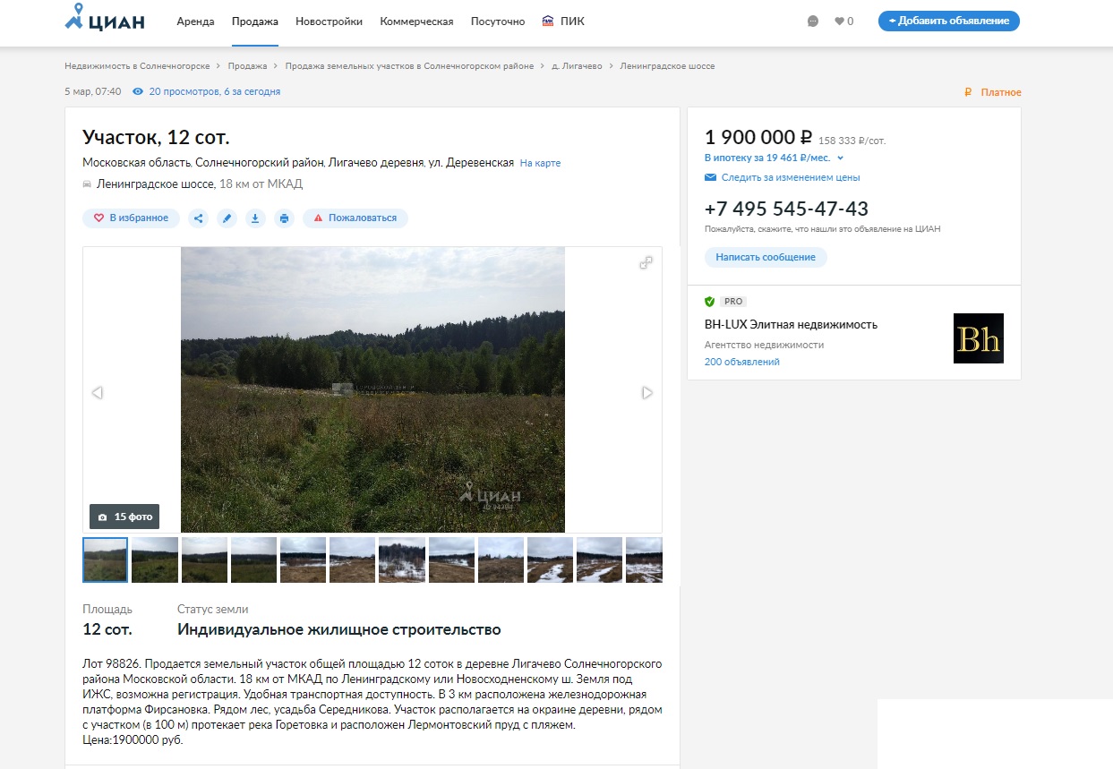This screenshot has width=1113, height=769.
Task: Select the third photo thumbnail
Action: pos(204,560)
